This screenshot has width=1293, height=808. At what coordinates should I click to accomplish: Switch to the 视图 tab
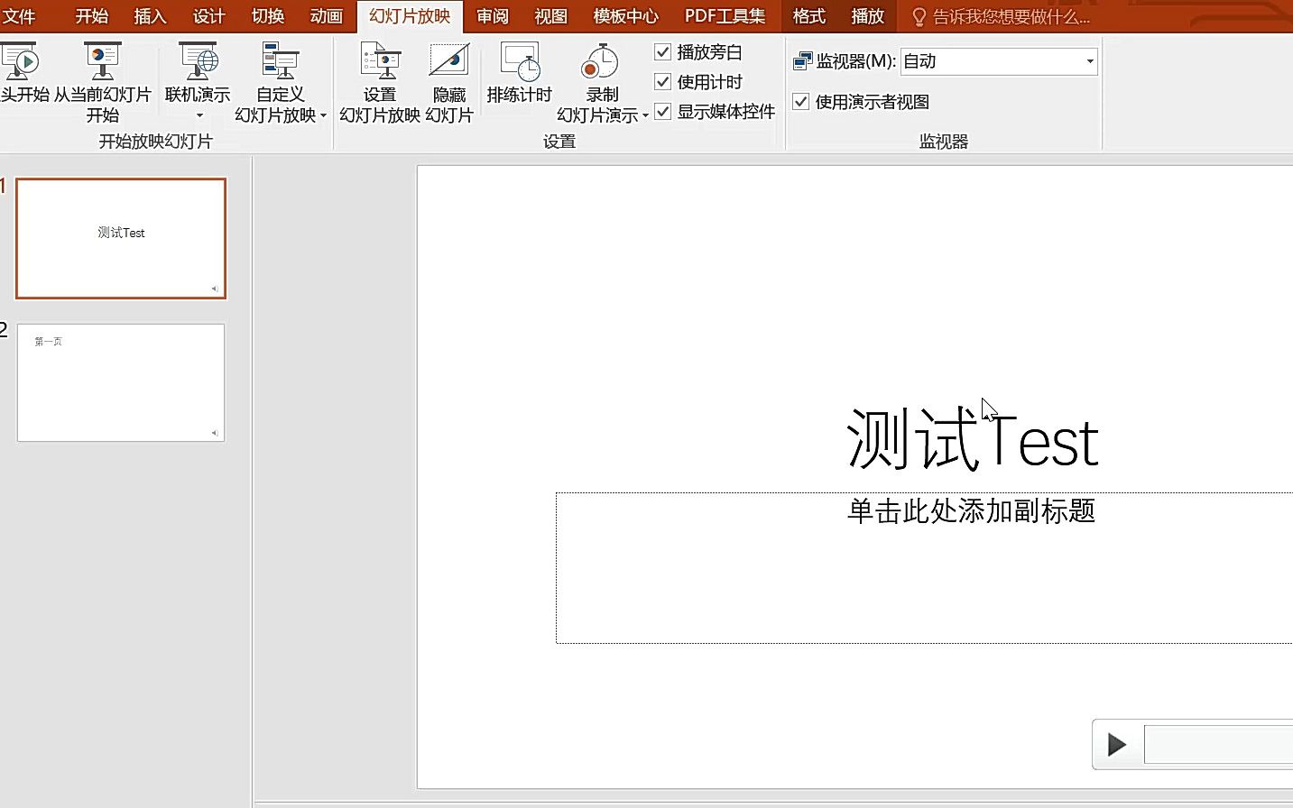click(x=551, y=16)
